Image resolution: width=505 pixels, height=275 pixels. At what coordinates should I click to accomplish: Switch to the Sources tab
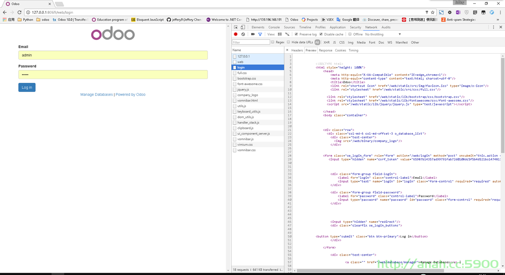[289, 27]
